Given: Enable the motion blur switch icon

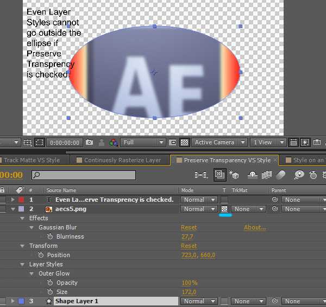Looking at the screenshot, I should pos(281,175).
